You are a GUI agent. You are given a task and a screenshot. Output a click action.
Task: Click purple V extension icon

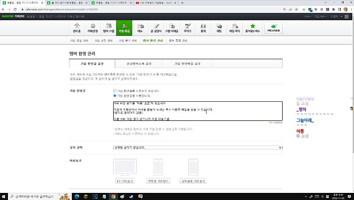pos(316,9)
